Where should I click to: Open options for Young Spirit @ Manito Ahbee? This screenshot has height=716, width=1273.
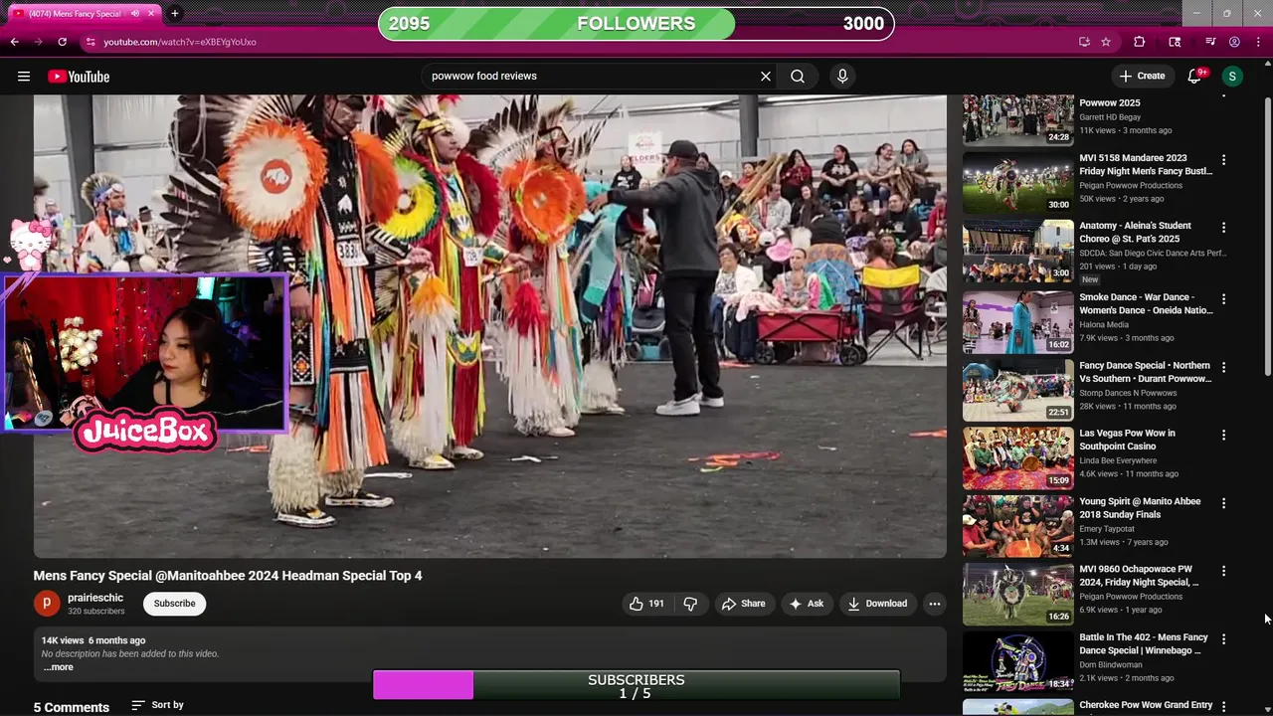point(1223,503)
